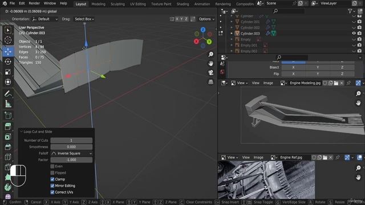Select the Add Cube tool

coord(8,115)
